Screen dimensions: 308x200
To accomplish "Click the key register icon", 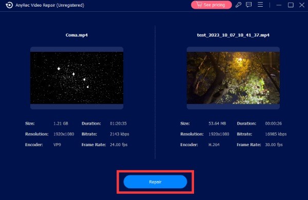I will coord(238,5).
